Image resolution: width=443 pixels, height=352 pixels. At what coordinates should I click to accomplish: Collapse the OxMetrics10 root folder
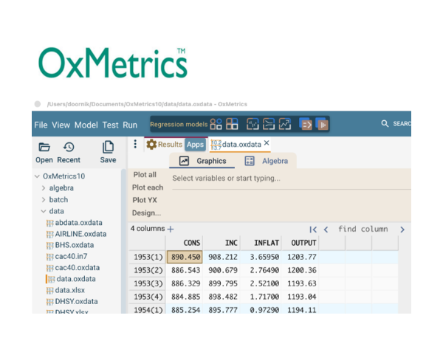(x=37, y=176)
